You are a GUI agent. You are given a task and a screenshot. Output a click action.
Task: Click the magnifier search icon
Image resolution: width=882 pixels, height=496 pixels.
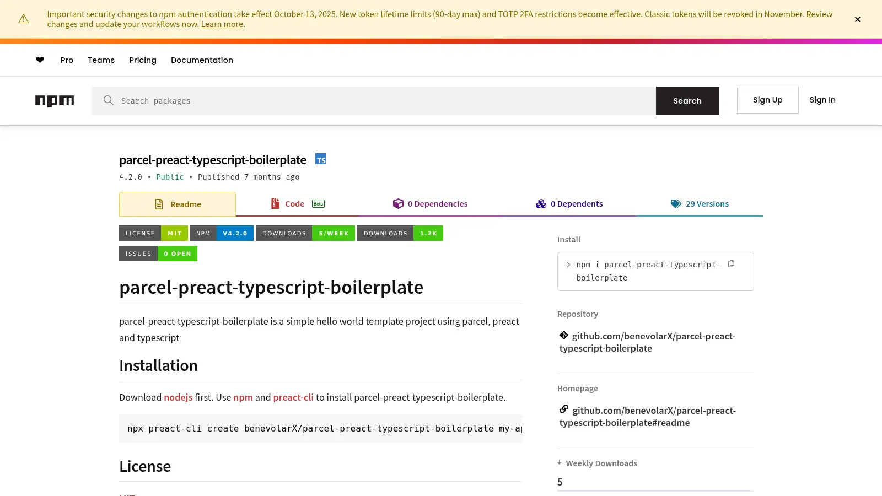(109, 100)
